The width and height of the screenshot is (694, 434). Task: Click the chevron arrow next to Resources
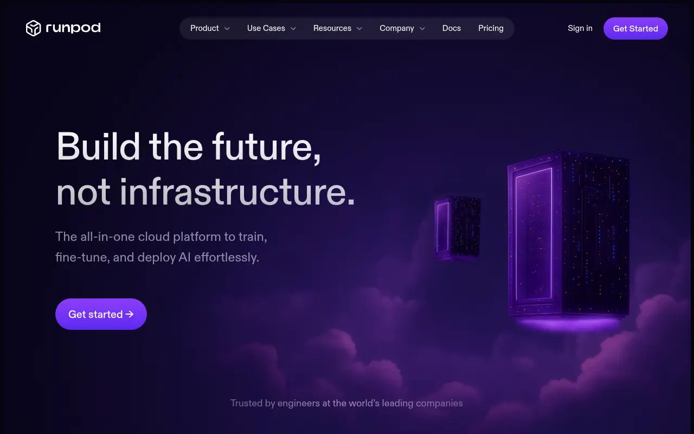(x=359, y=29)
